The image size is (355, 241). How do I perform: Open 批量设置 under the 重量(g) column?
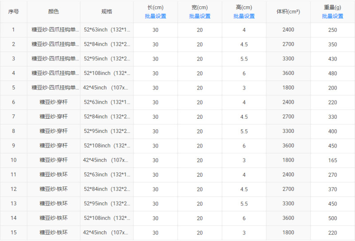pos(332,16)
